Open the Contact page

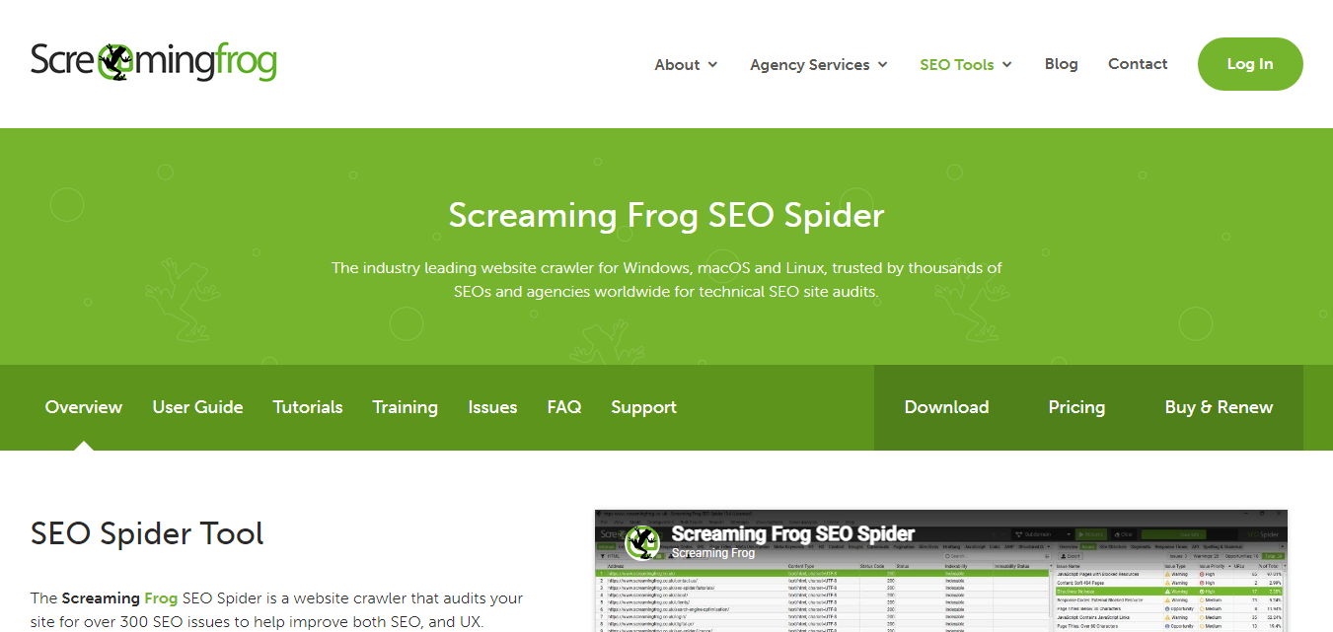pos(1138,64)
